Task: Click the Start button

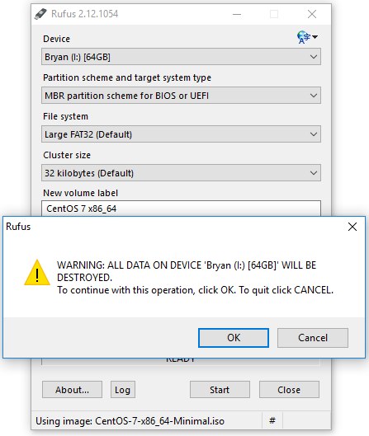Action: (220, 390)
